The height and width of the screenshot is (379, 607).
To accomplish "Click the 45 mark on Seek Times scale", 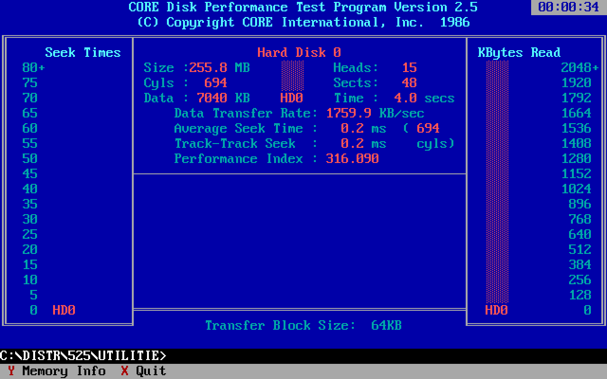I will pyautogui.click(x=30, y=174).
